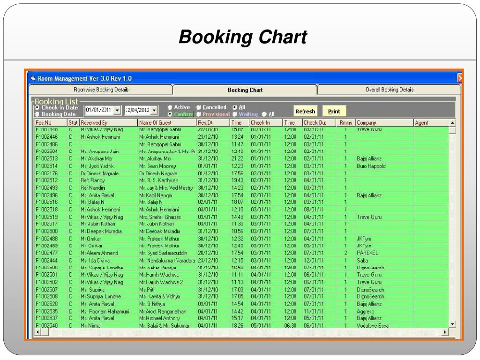The image size is (480, 360).
Task: Click the vertical scrollbar up arrow
Action: point(452,123)
